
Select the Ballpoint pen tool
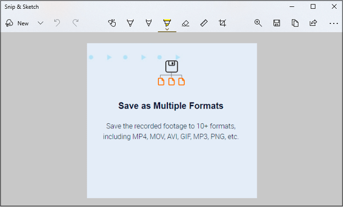coord(130,23)
